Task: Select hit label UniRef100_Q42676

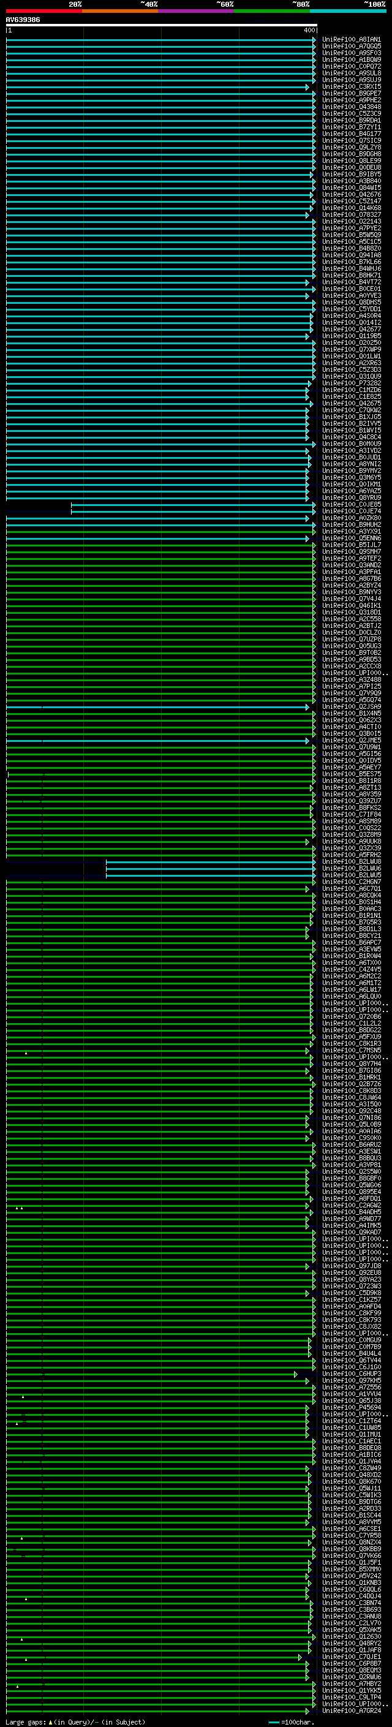Action: pos(352,194)
